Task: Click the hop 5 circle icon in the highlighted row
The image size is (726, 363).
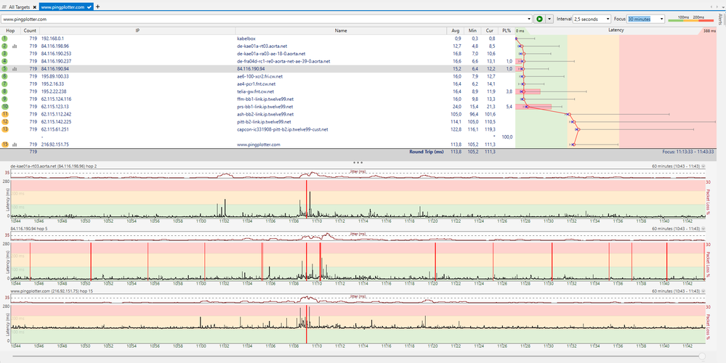Action: [4, 69]
